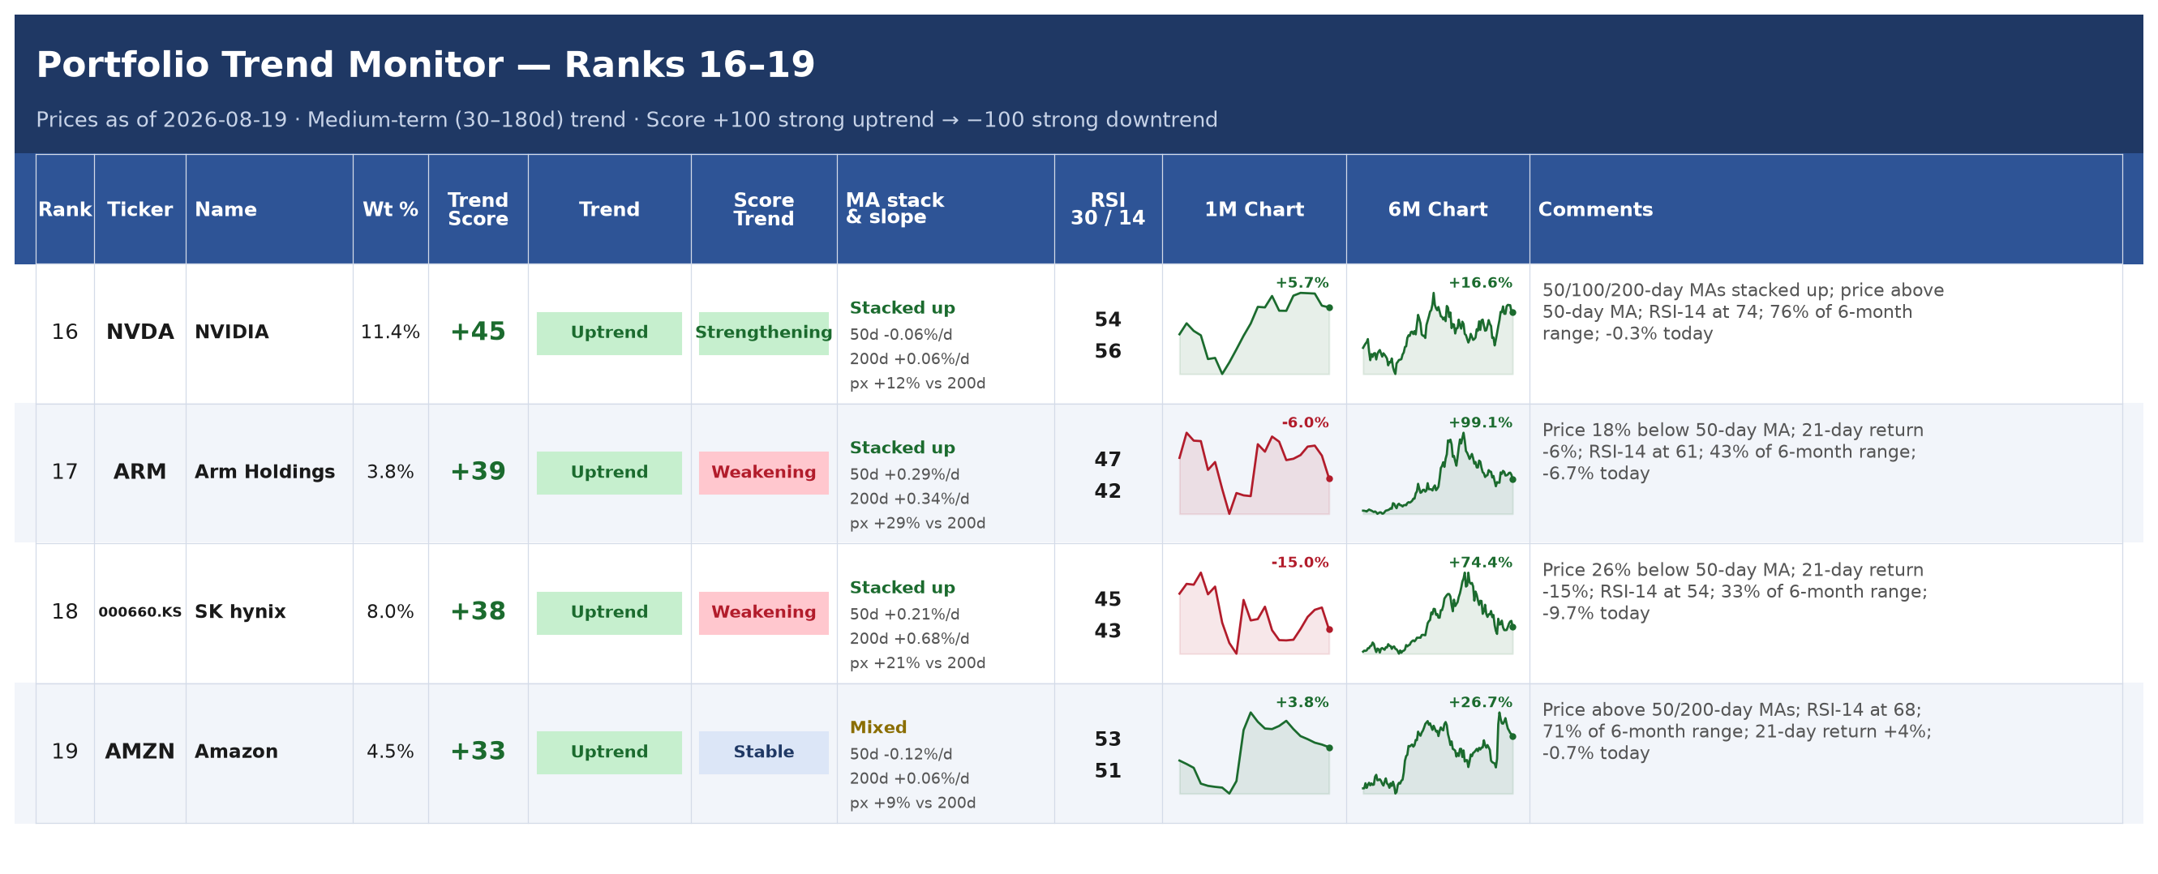Open the ARM 1M sparkline chart

pos(1254,473)
